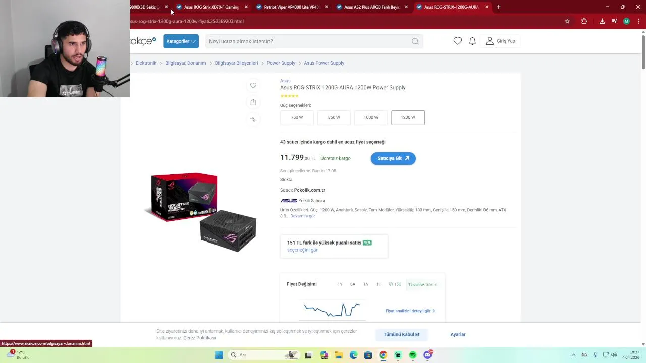Click Giriş Yap to sign in

tap(500, 41)
